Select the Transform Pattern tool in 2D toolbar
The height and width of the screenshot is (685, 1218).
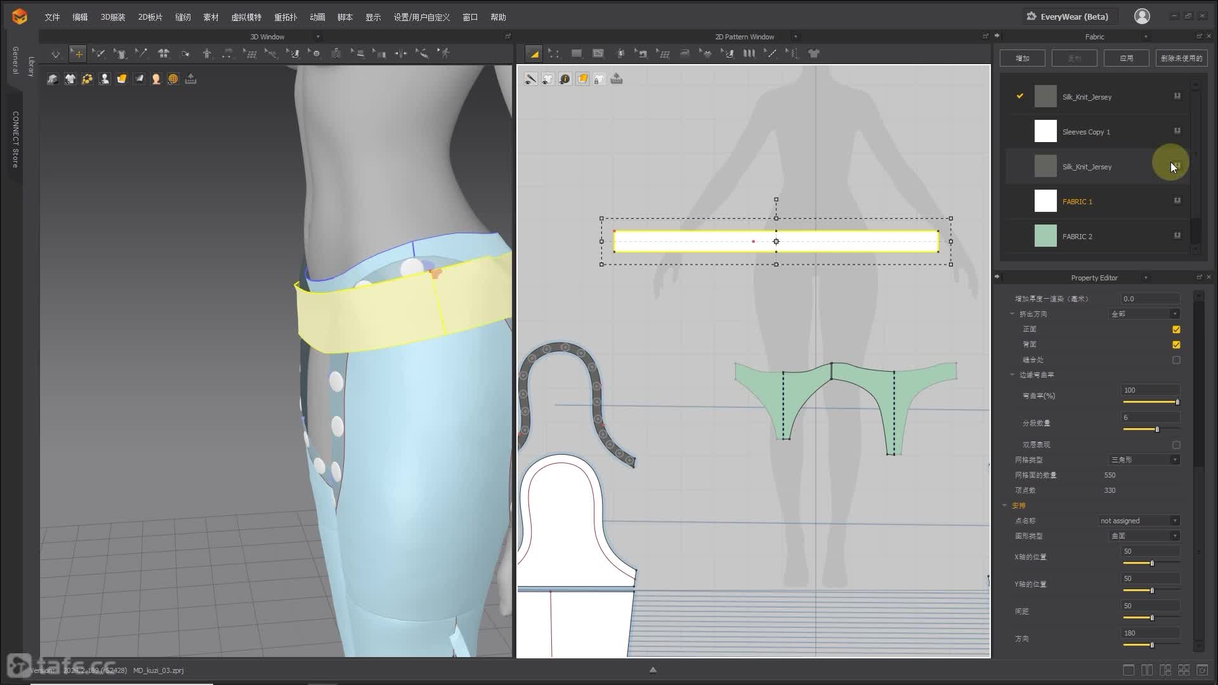coord(534,54)
